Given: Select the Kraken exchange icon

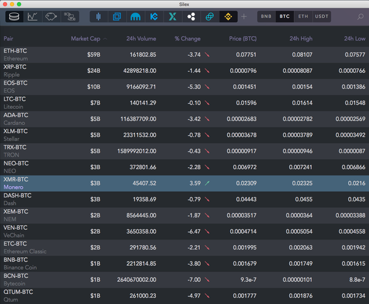Looking at the screenshot, I should (136, 16).
